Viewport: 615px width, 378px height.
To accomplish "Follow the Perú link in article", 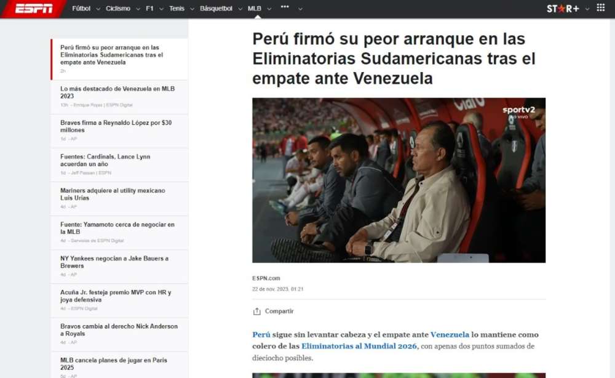I will [261, 334].
